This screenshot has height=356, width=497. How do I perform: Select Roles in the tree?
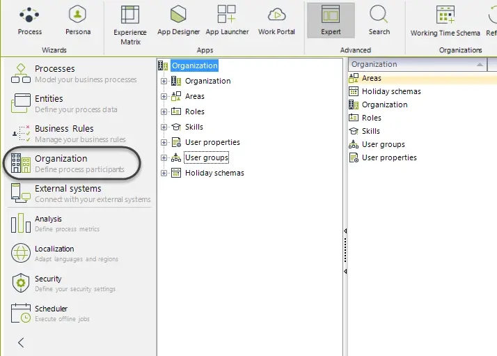coord(195,111)
